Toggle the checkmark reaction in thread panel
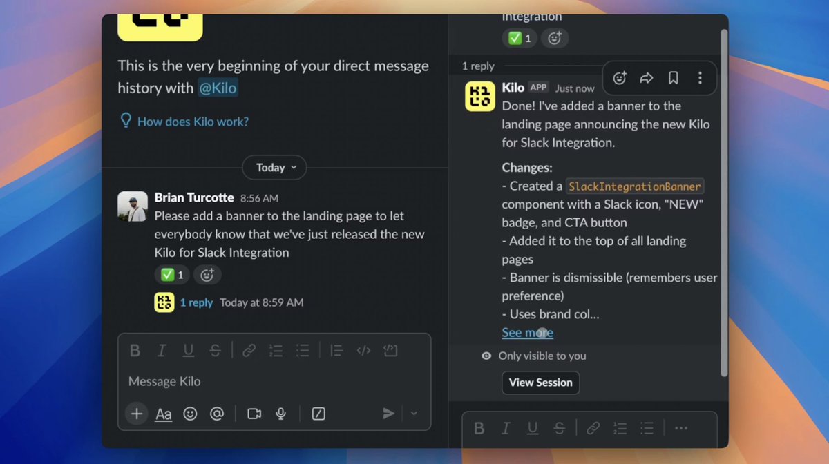 click(x=519, y=38)
